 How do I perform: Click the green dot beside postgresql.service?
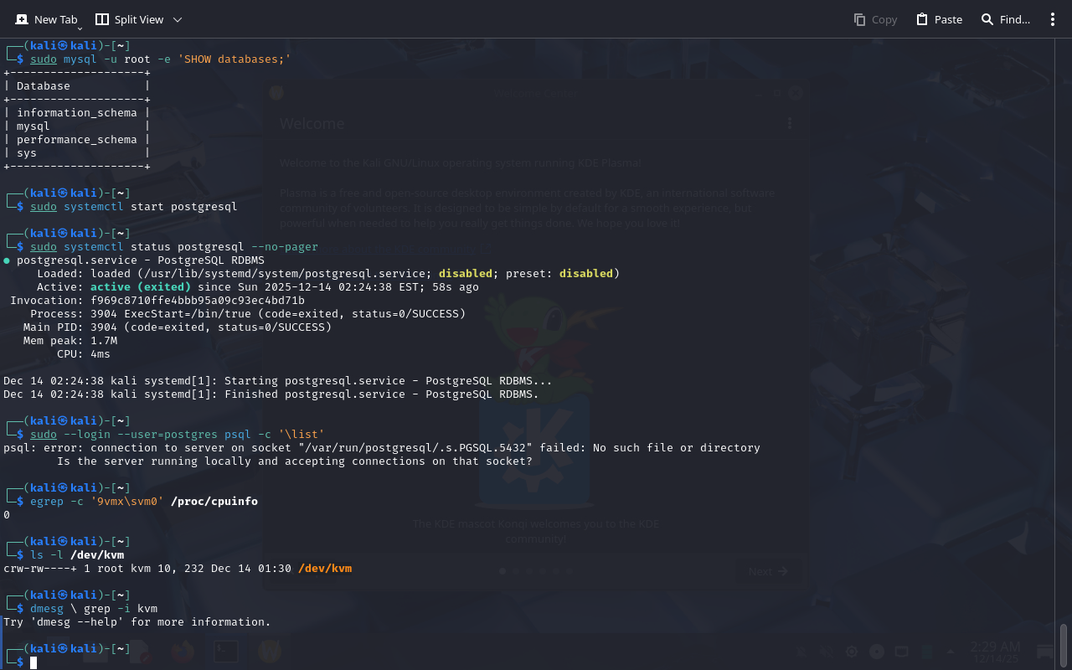[7, 260]
